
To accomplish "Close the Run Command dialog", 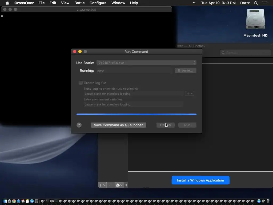I will (x=75, y=52).
